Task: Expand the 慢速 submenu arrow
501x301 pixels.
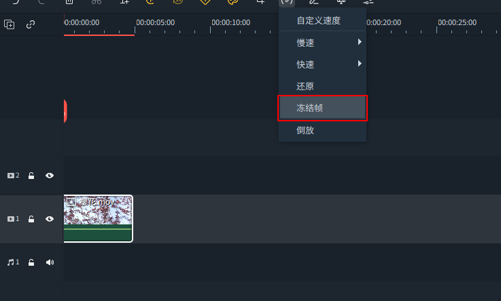Action: [x=360, y=42]
